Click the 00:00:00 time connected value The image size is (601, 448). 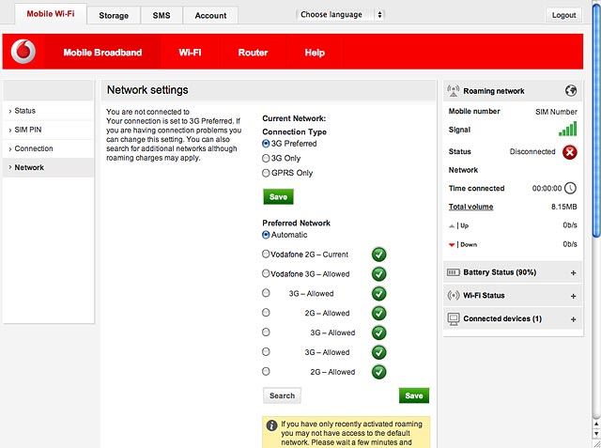point(547,188)
